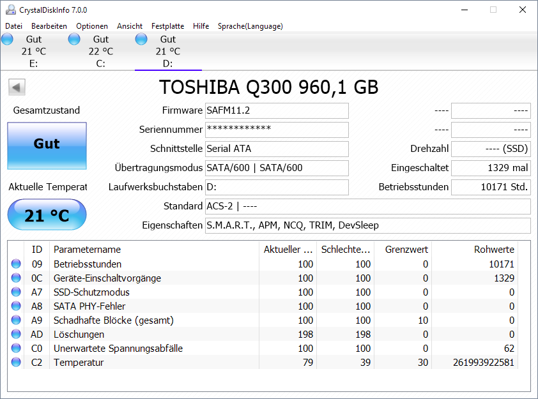Viewport: 538px width, 399px height.
Task: Click the Aktueller column header
Action: pos(288,249)
